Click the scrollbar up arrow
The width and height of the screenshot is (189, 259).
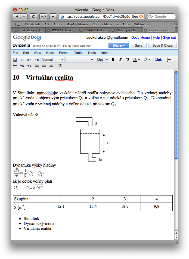point(176,233)
